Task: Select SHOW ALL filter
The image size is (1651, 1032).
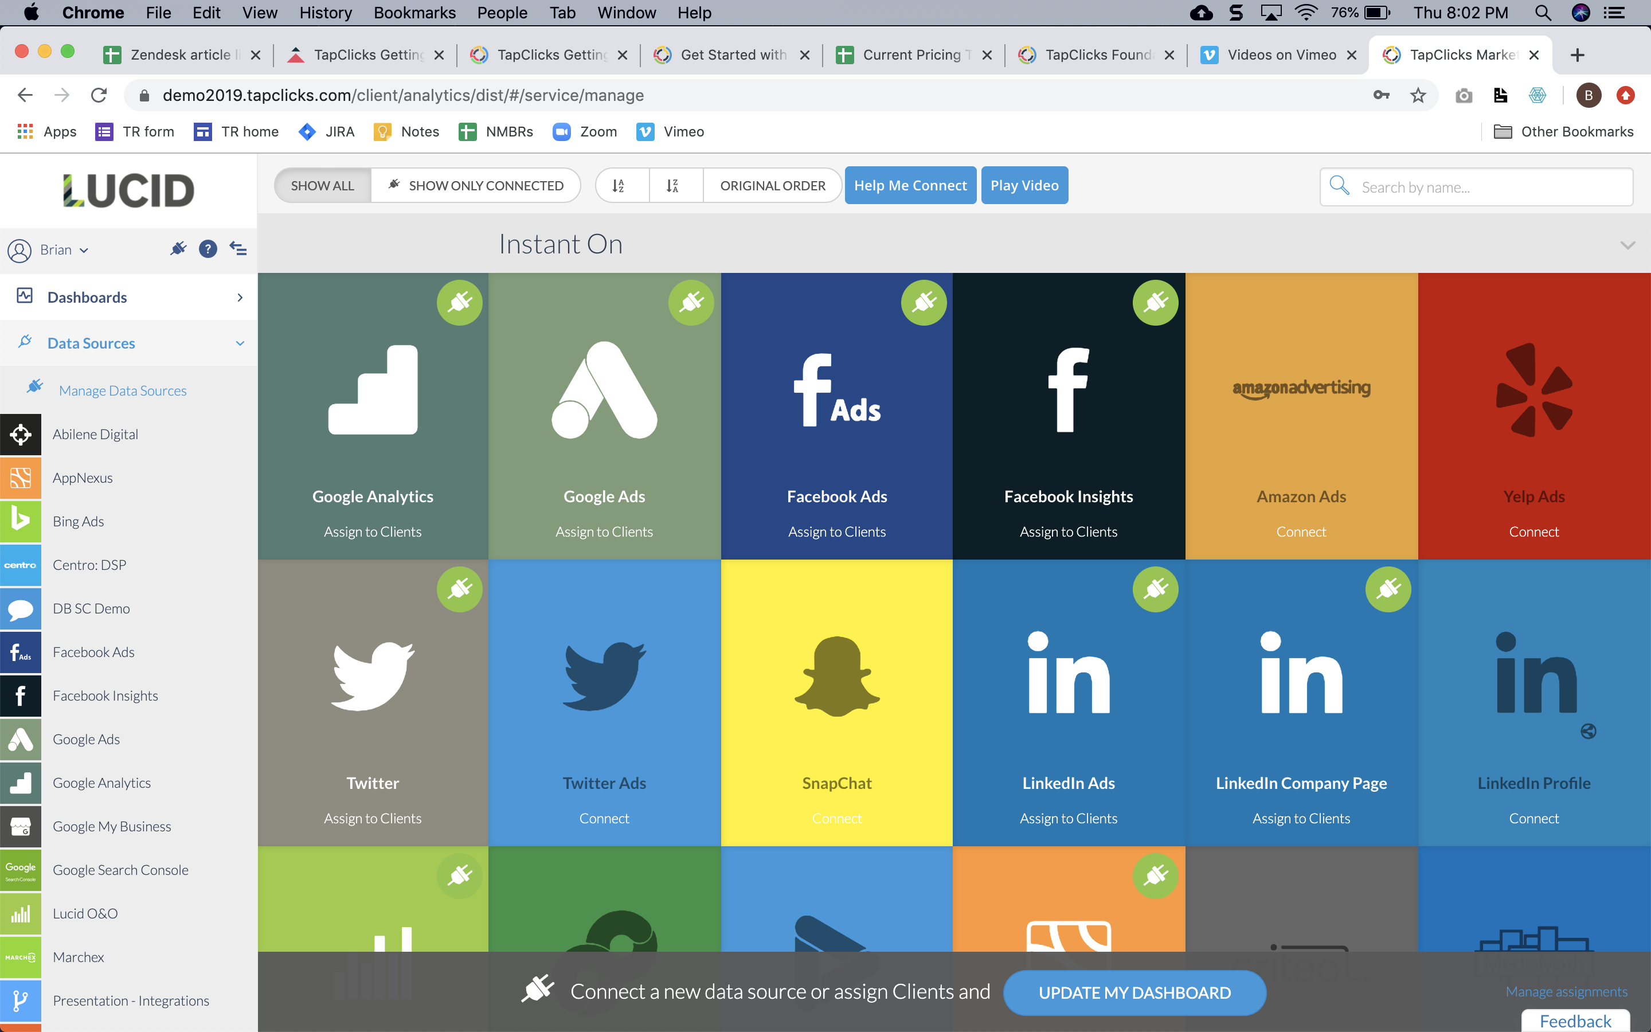Action: coord(323,186)
